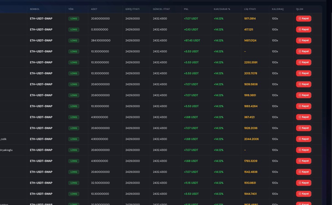Close the position with liq price 1793.3209
The width and height of the screenshot is (332, 205).
coord(304,161)
